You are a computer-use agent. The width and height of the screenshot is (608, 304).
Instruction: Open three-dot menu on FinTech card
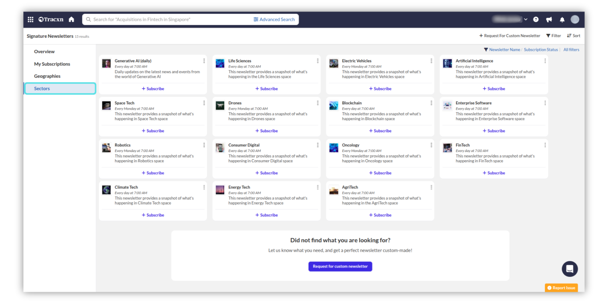coord(545,145)
